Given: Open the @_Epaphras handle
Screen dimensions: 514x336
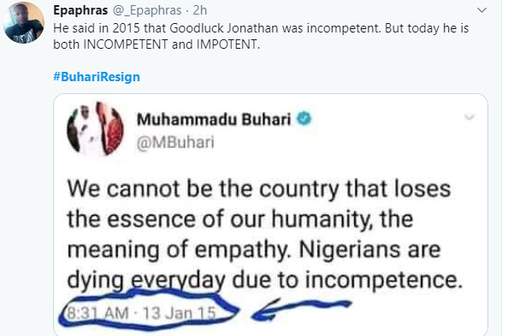Looking at the screenshot, I should pos(147,10).
